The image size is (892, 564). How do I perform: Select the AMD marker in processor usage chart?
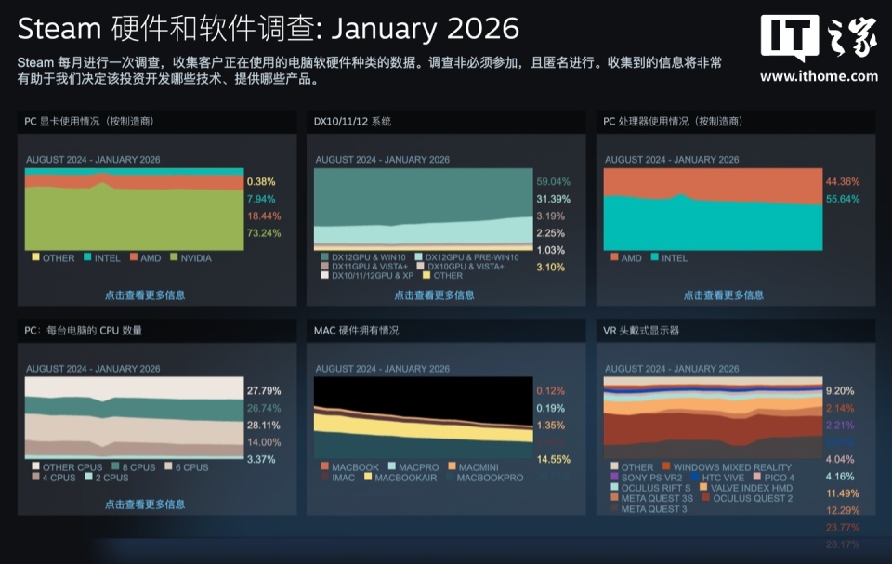[613, 258]
